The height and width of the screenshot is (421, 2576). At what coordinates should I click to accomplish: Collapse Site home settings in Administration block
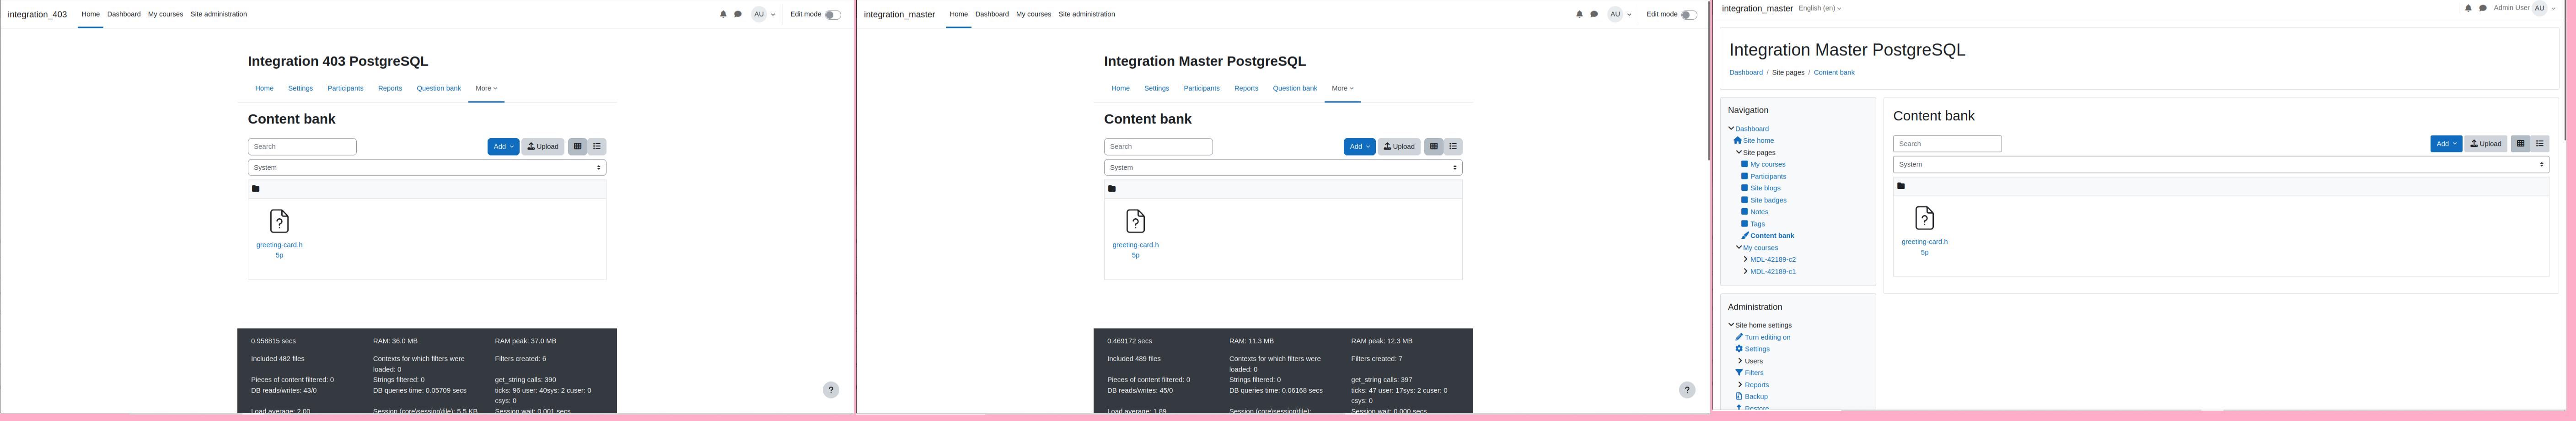point(1731,325)
